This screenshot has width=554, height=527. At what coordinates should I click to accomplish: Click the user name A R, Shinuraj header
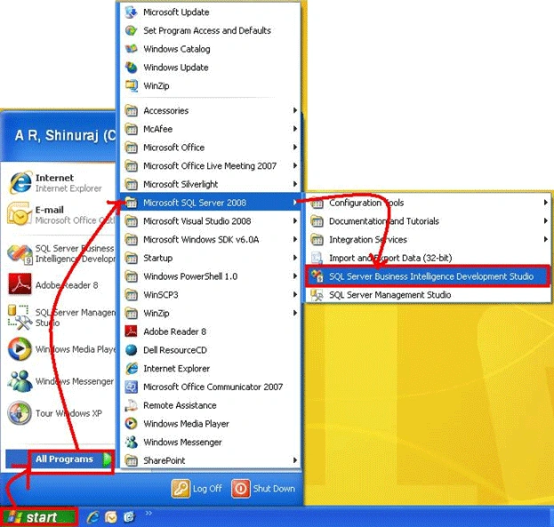pyautogui.click(x=66, y=135)
